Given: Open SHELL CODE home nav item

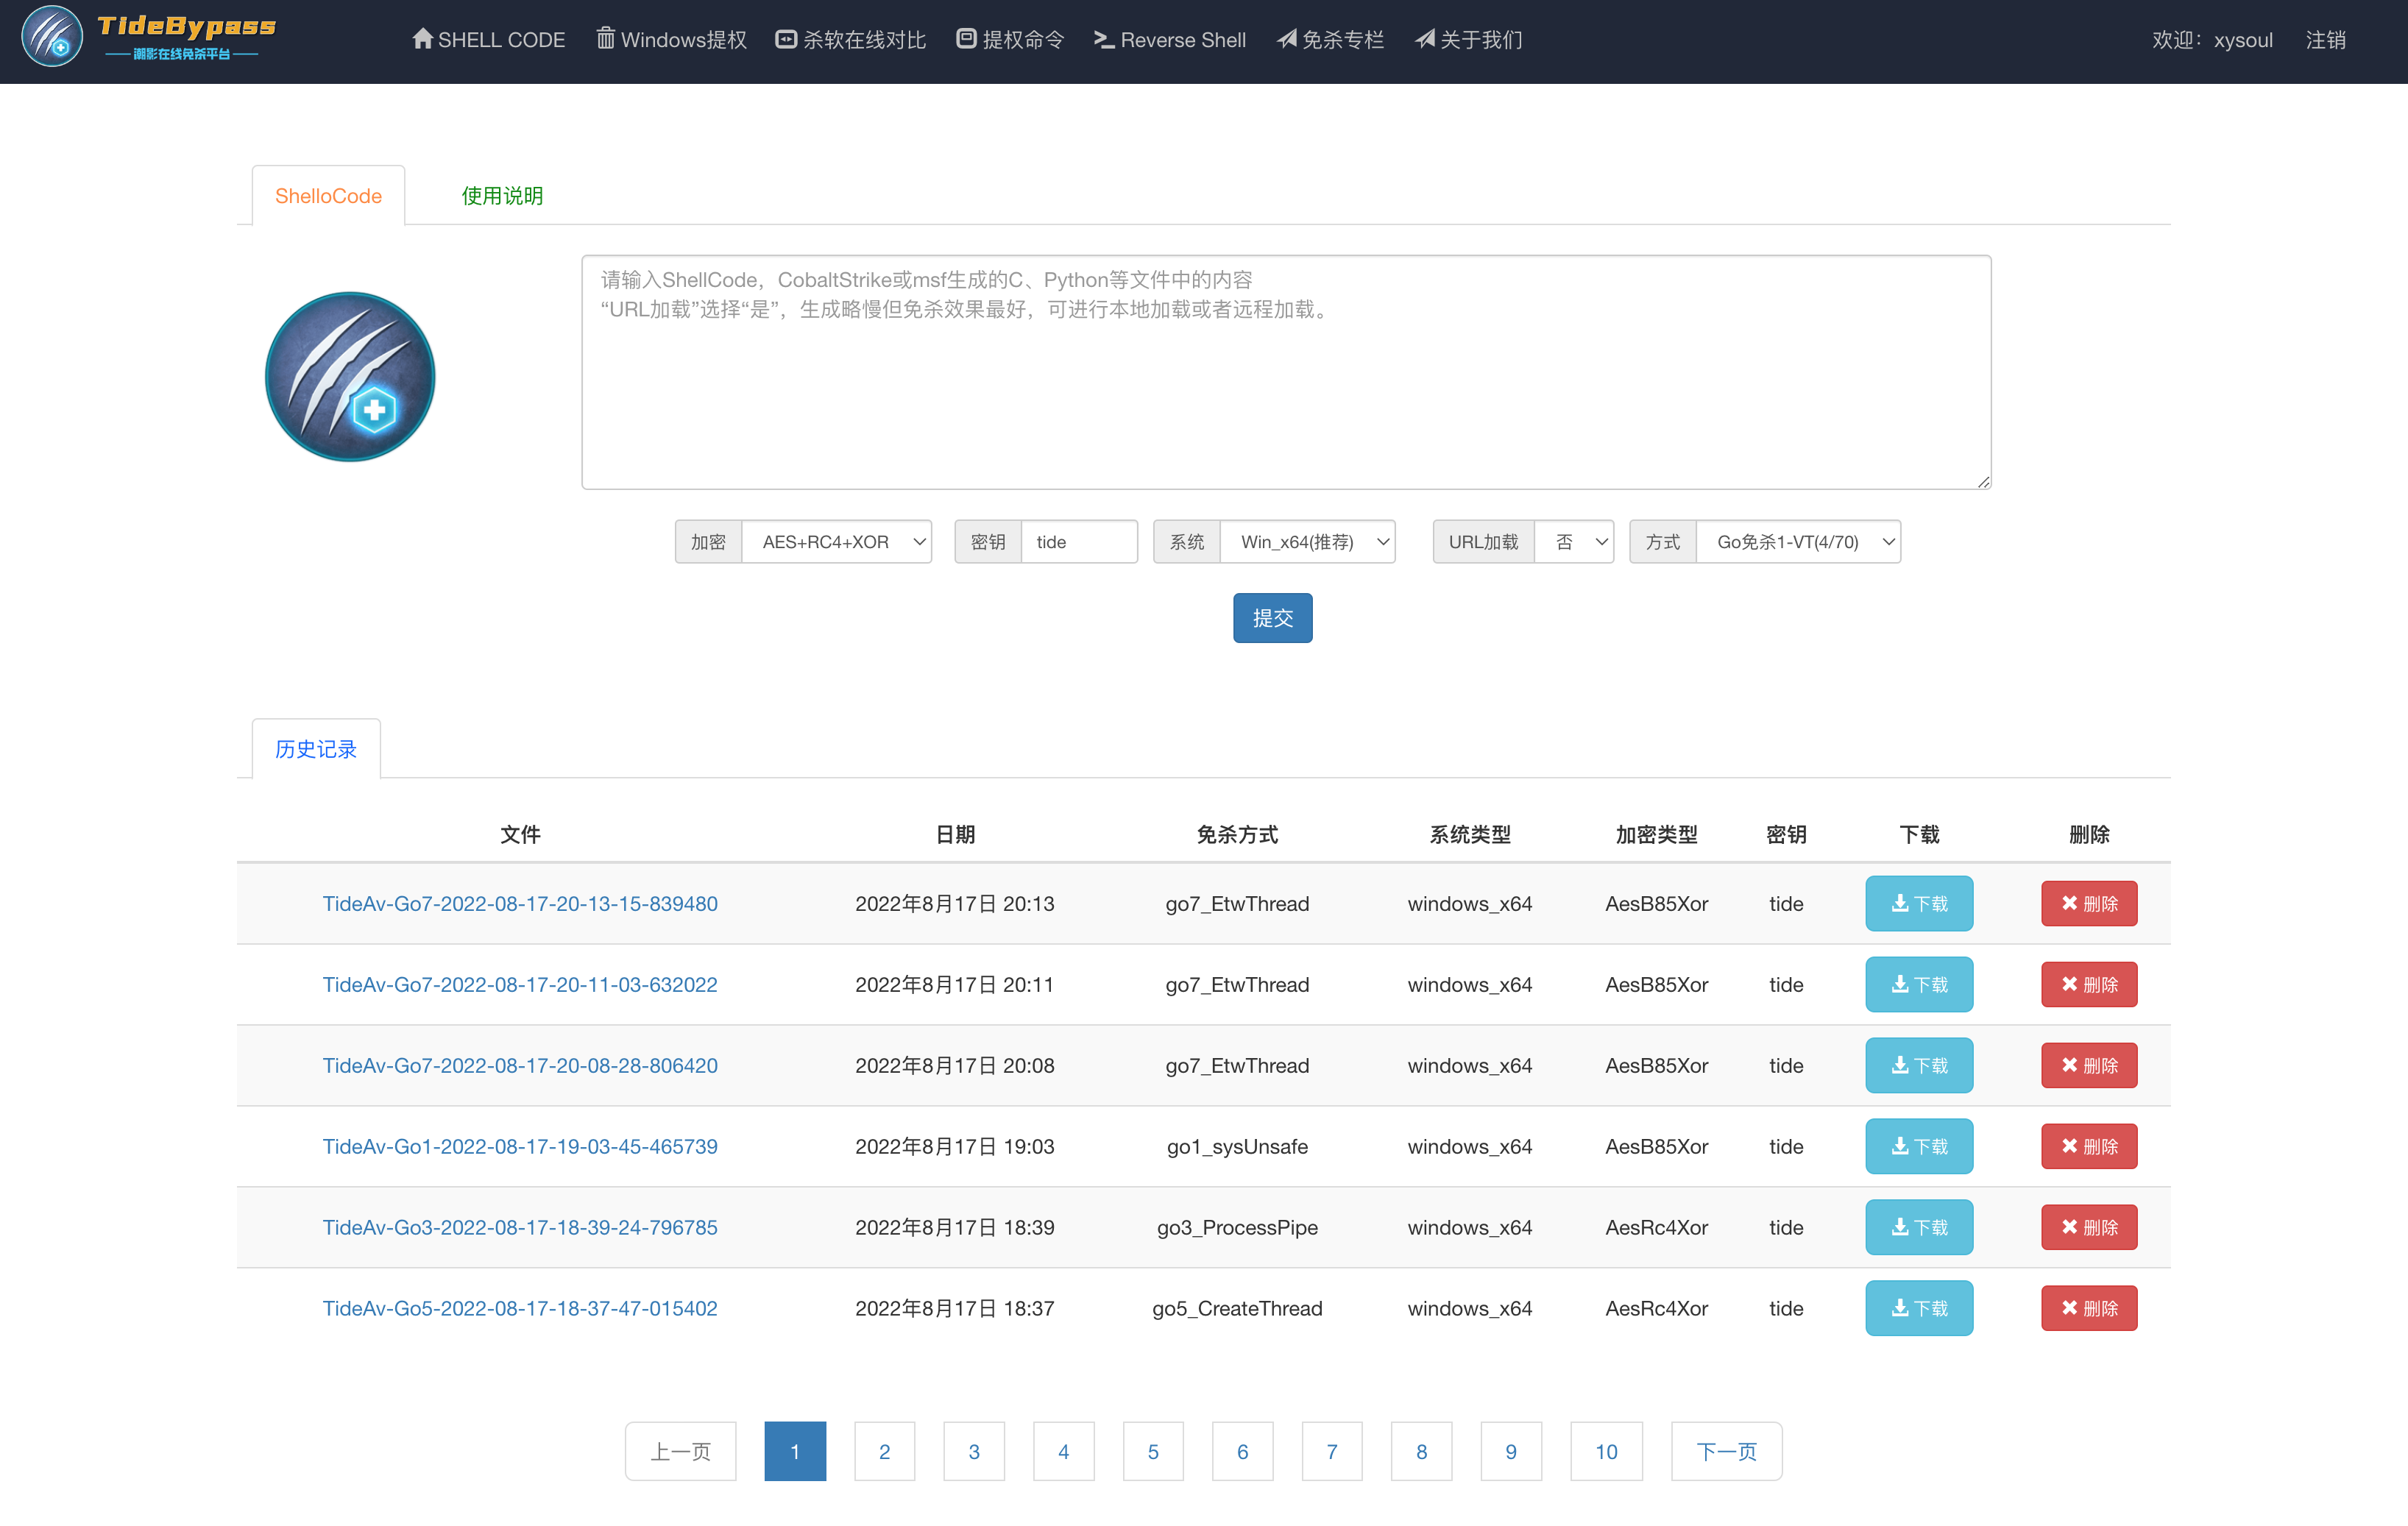Looking at the screenshot, I should [x=488, y=40].
